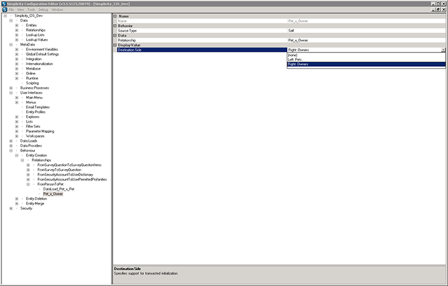448x286 pixels.
Task: Open the Debug menu
Action: (43, 10)
